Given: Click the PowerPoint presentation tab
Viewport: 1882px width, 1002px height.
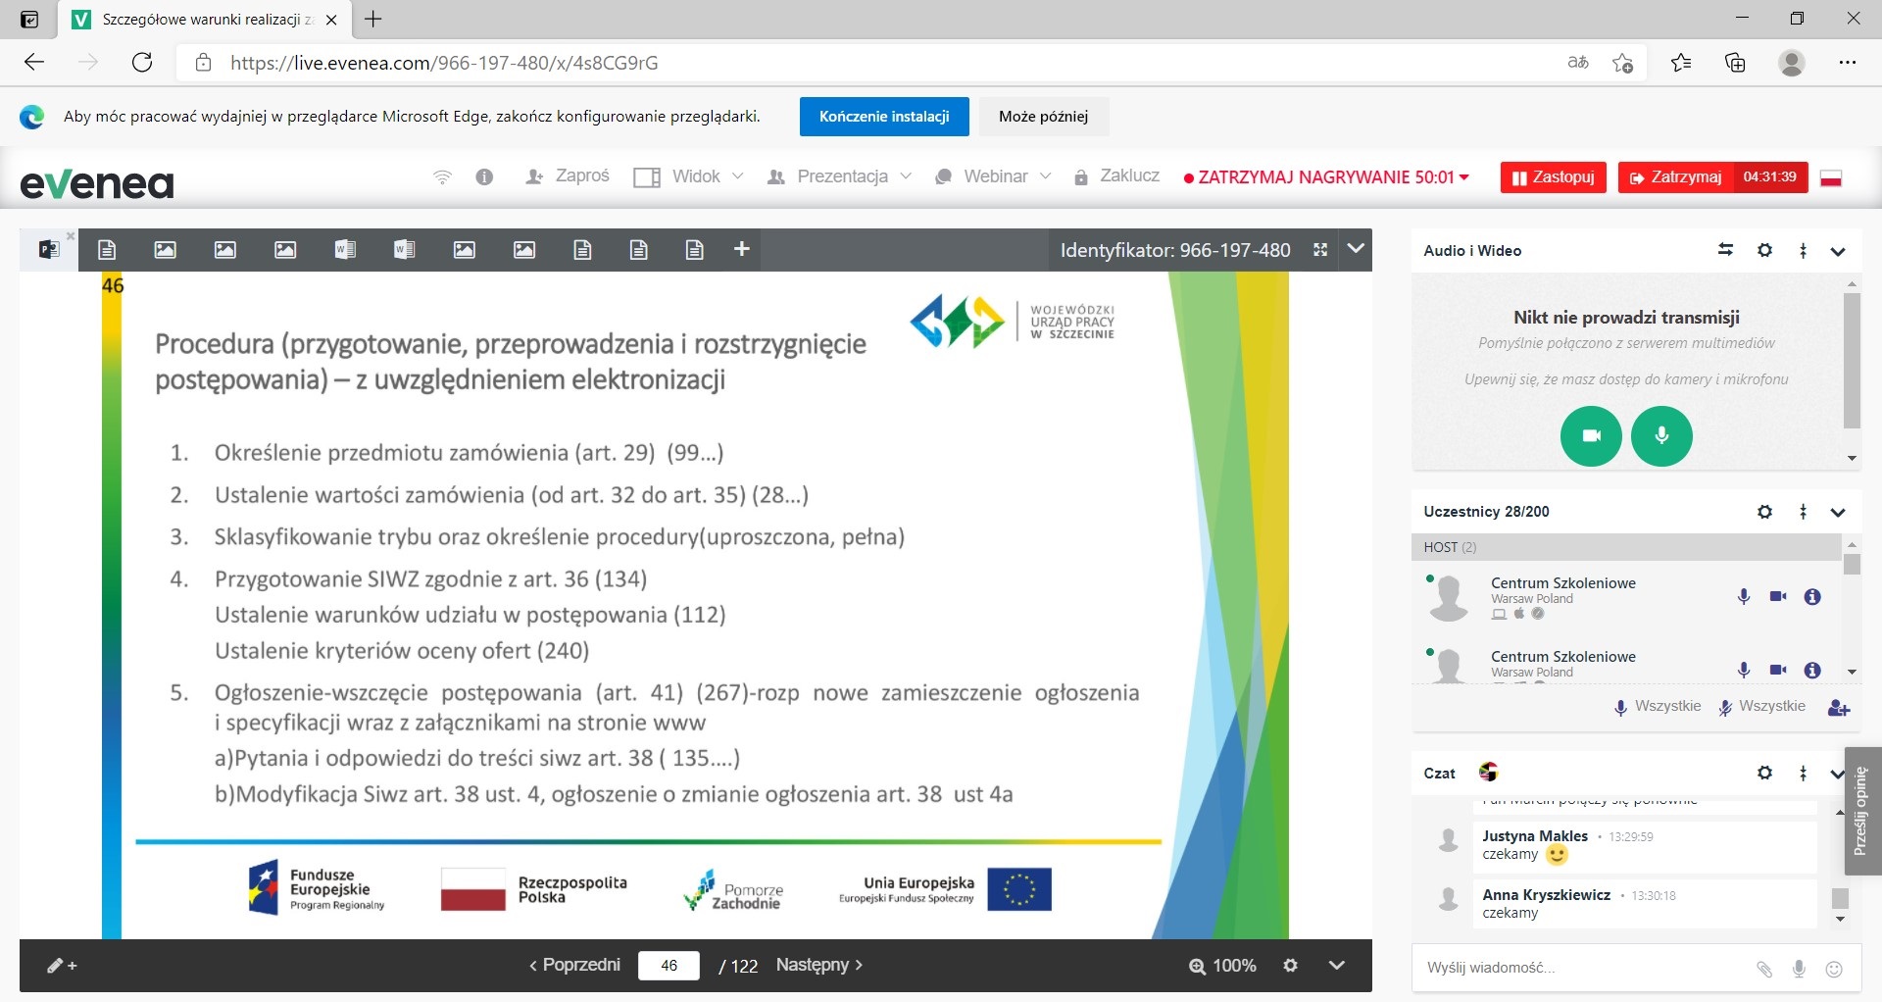Looking at the screenshot, I should tap(48, 250).
